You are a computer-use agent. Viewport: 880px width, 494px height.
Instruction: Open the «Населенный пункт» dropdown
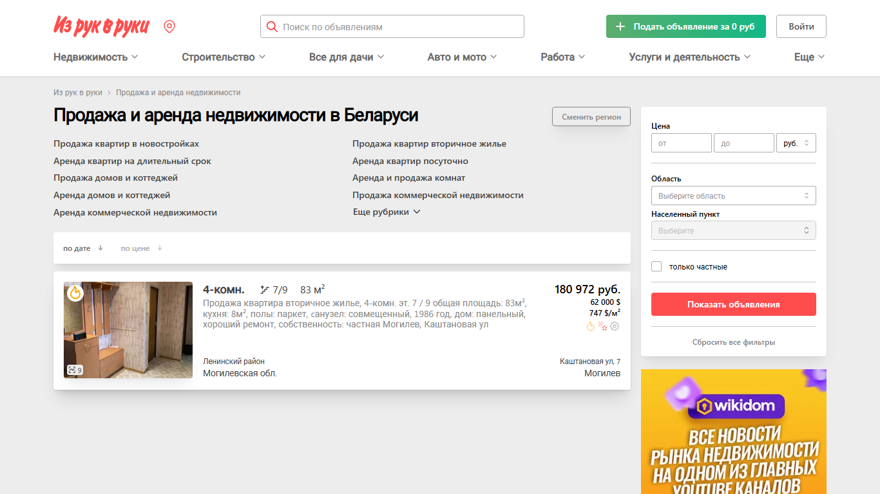[734, 230]
